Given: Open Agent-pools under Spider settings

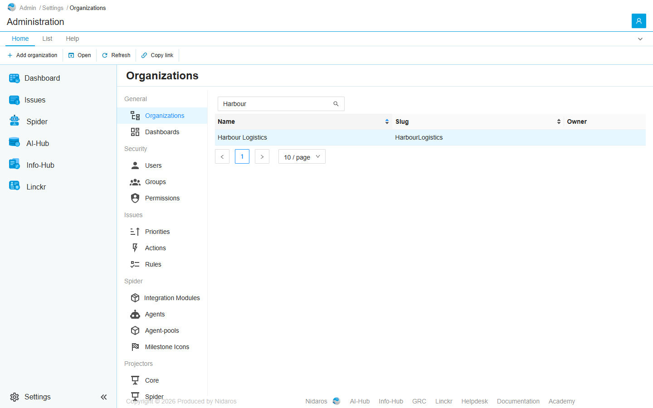Looking at the screenshot, I should [162, 330].
